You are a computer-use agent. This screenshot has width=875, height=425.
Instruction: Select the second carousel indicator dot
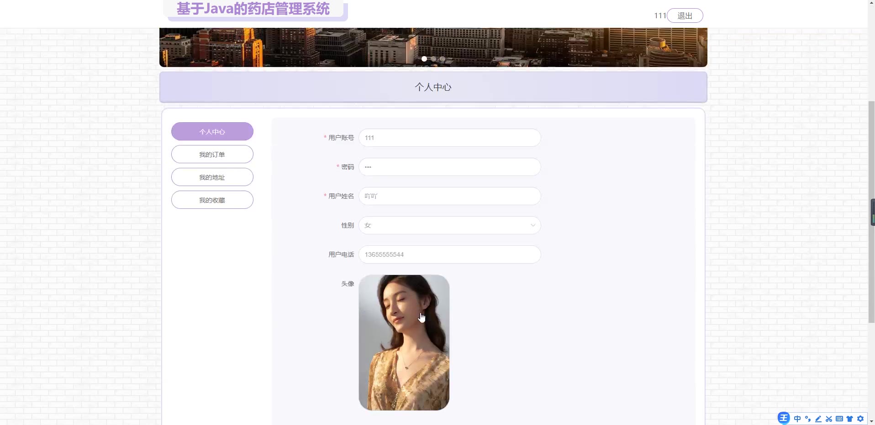point(433,59)
